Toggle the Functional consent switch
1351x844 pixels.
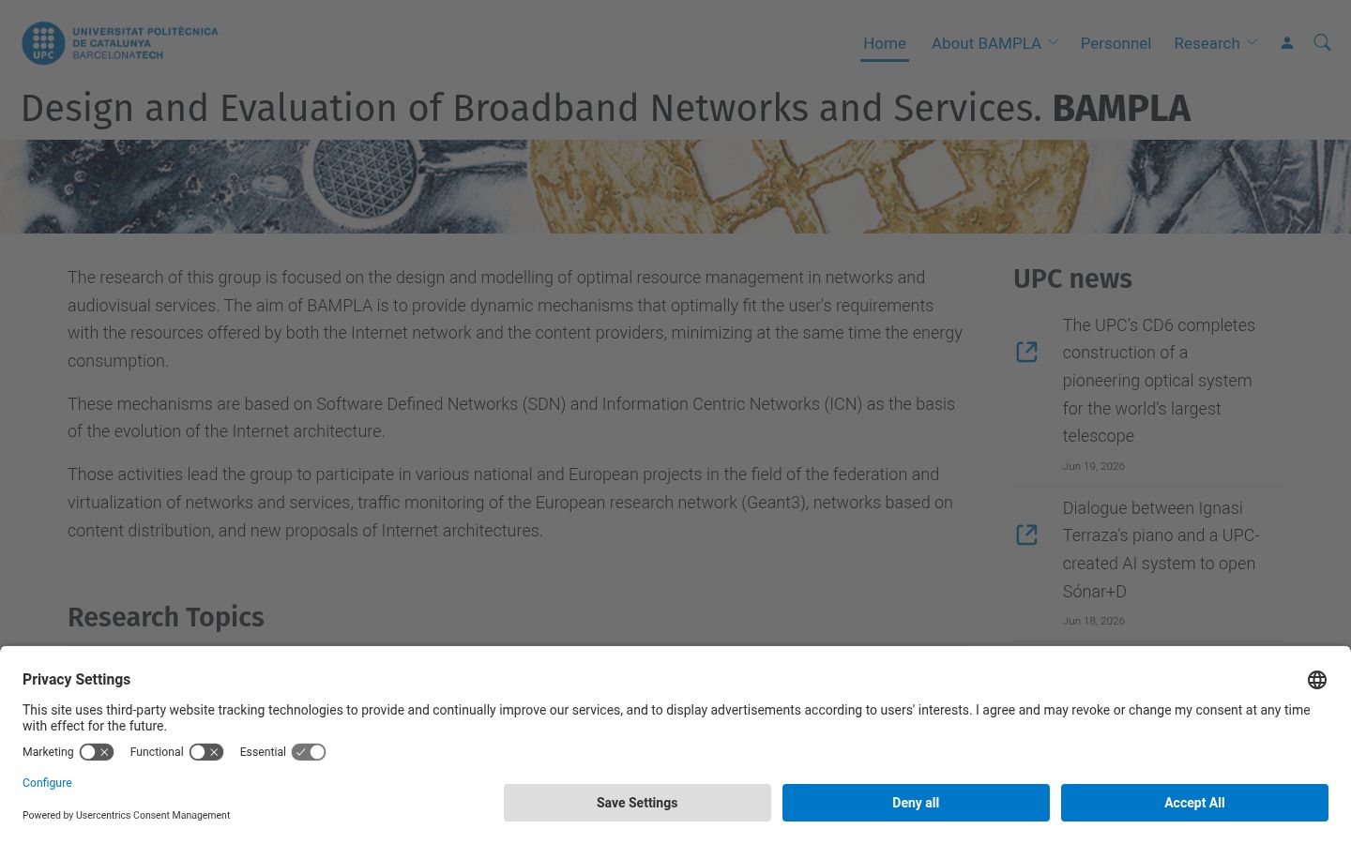[206, 752]
